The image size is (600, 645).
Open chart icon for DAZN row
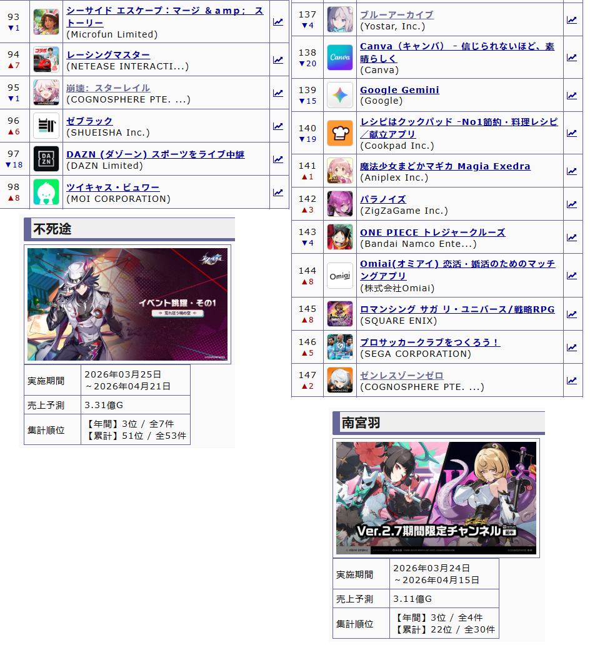[x=278, y=159]
